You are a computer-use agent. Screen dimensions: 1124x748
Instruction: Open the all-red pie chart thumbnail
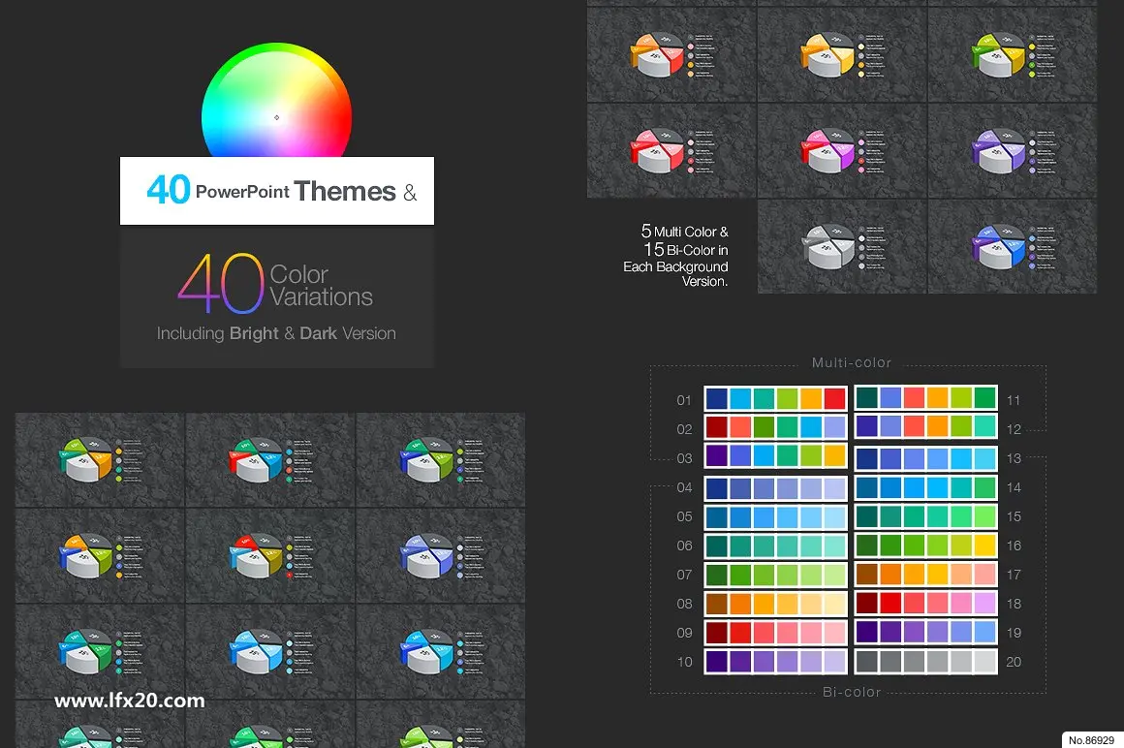[x=671, y=150]
